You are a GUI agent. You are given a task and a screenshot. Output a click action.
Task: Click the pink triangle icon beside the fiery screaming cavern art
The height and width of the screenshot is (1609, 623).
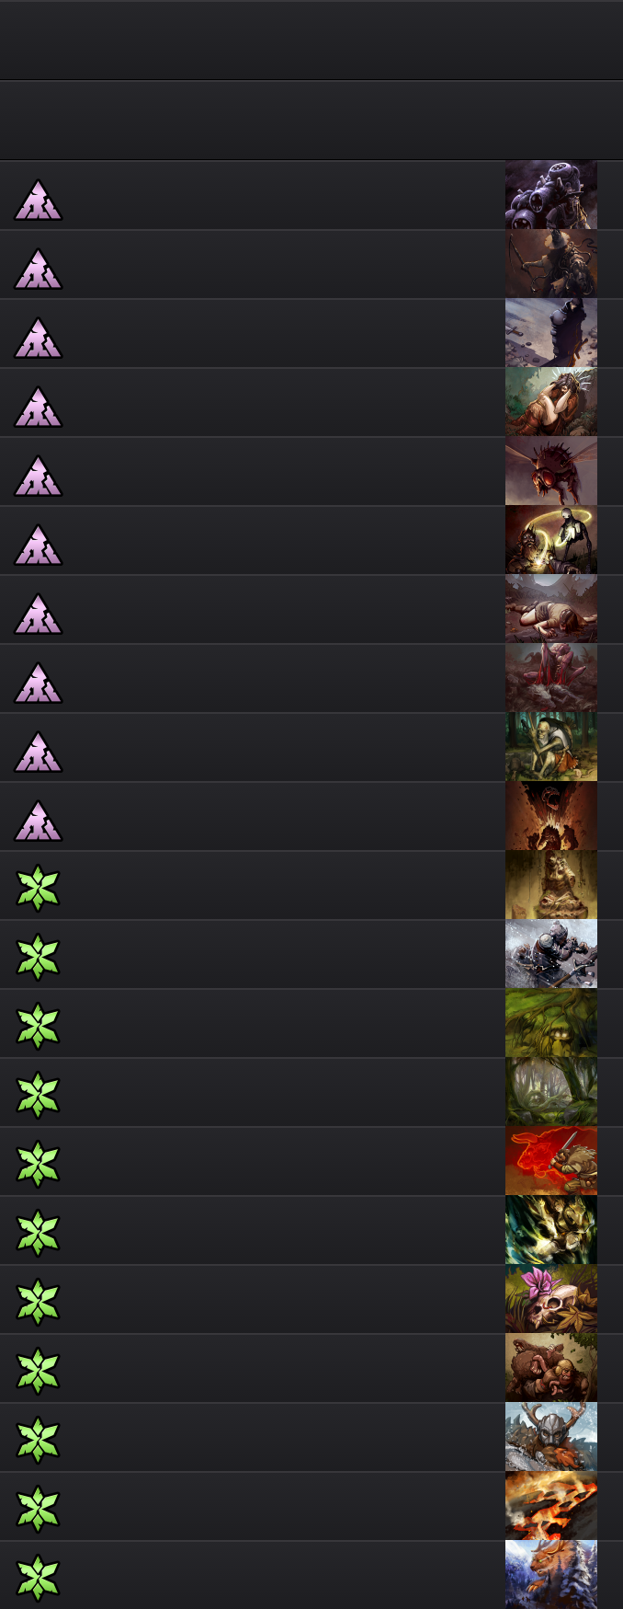click(x=38, y=822)
